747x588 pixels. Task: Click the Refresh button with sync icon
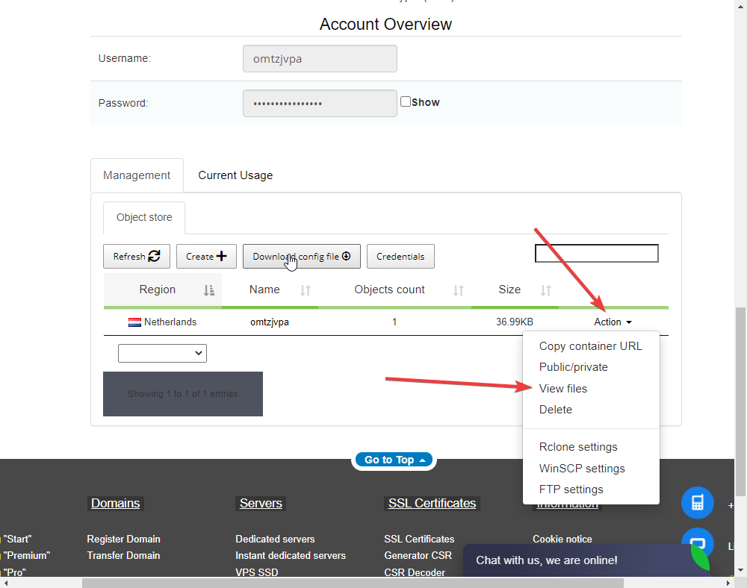tap(137, 256)
